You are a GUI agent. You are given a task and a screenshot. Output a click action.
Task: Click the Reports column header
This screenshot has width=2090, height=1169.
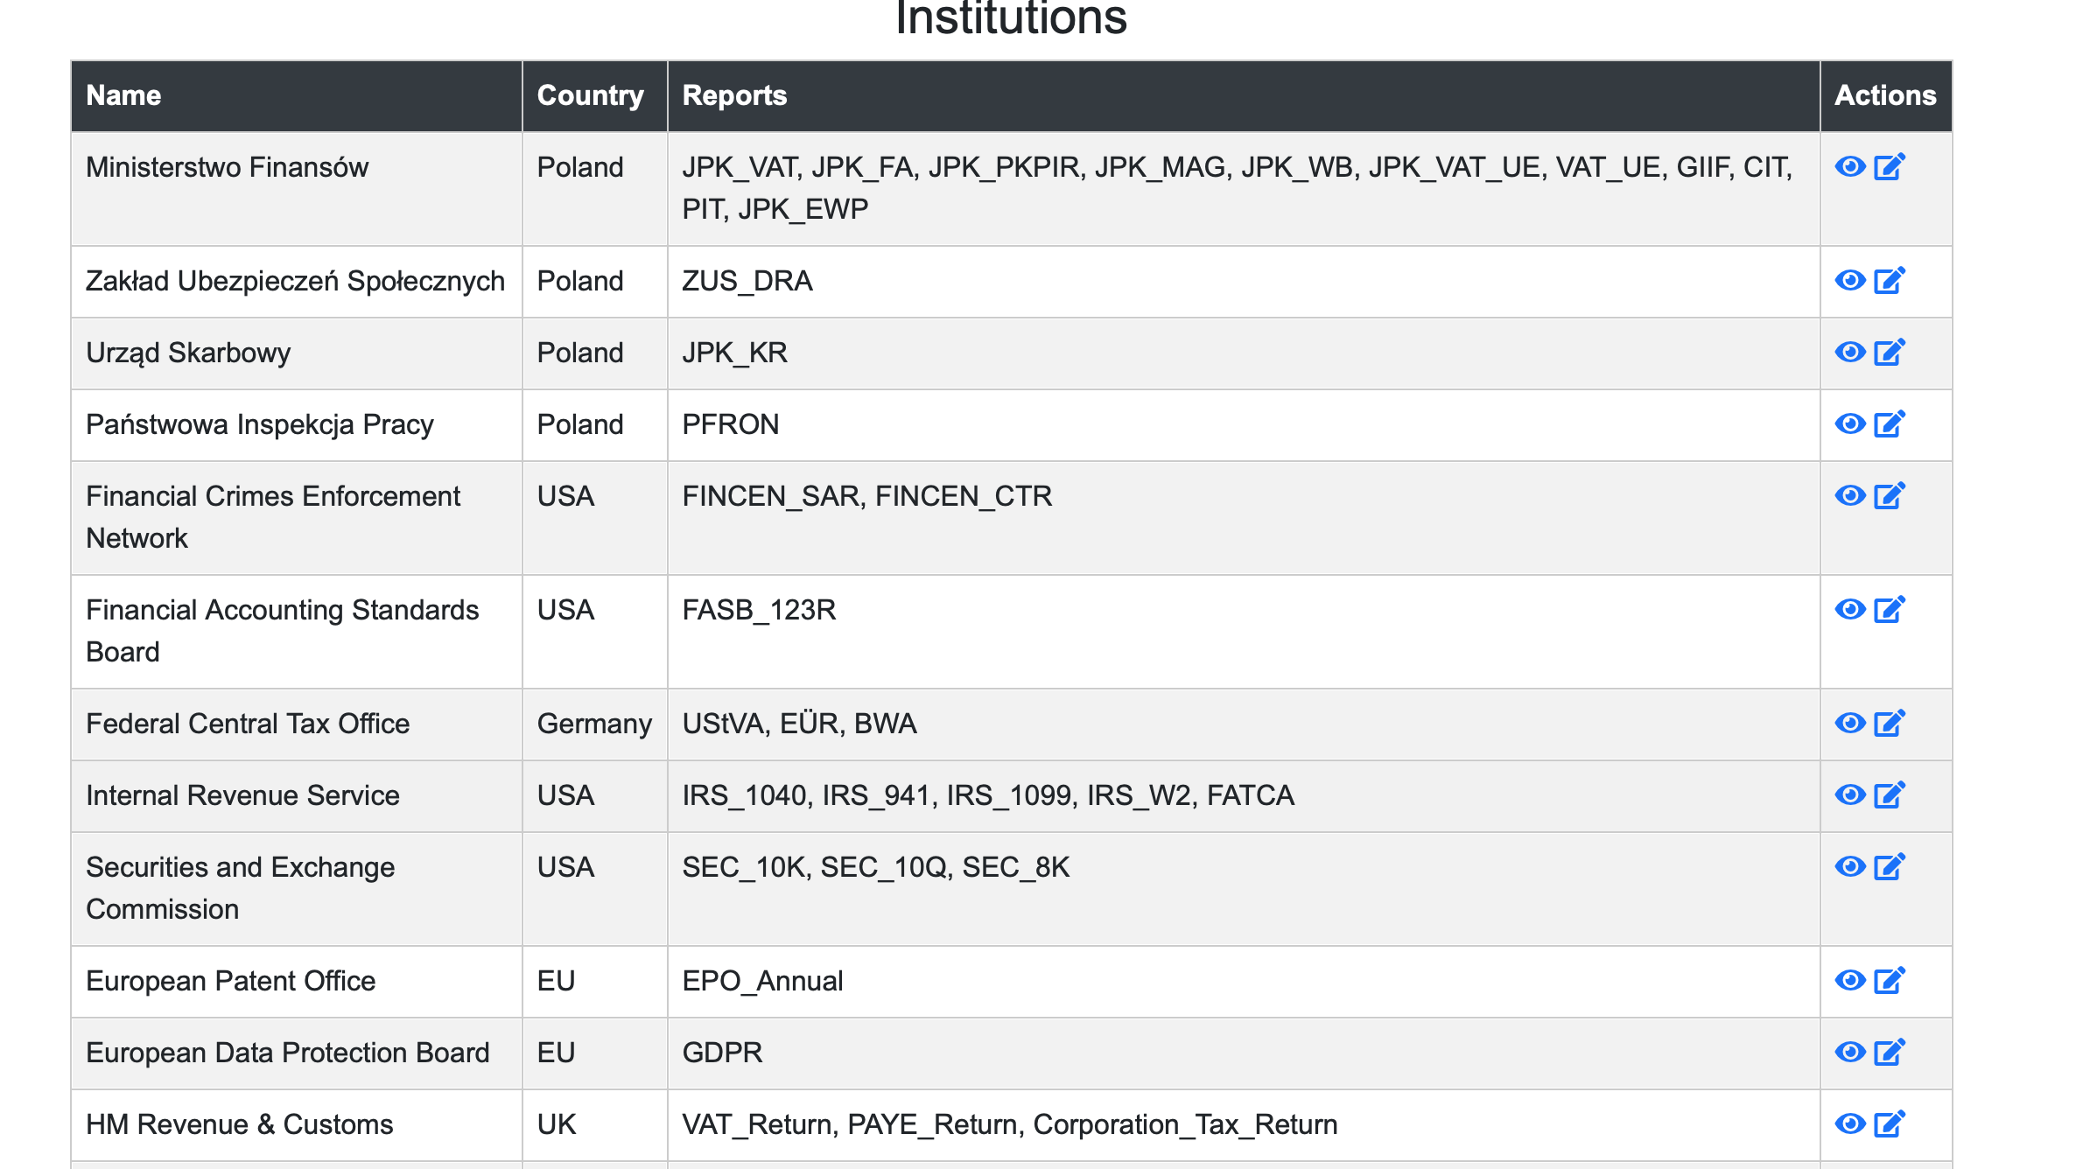[x=734, y=95]
